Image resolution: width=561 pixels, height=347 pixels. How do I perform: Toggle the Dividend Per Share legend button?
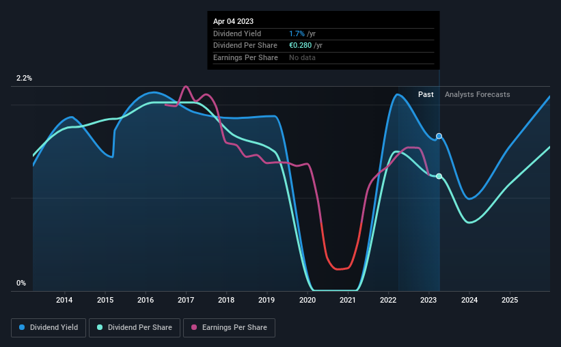coord(135,328)
